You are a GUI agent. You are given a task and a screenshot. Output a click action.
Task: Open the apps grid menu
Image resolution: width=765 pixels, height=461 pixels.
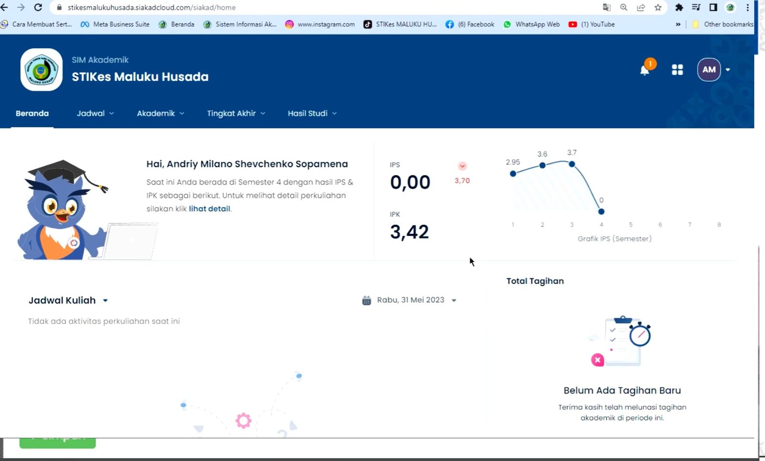click(x=677, y=70)
